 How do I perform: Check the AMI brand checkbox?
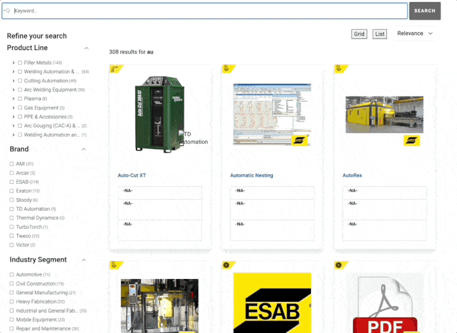12,164
